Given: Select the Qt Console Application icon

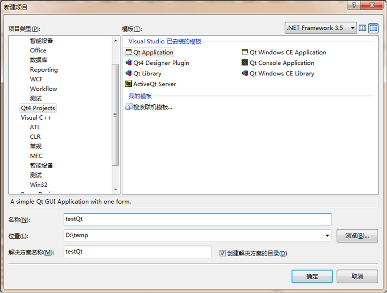Looking at the screenshot, I should point(245,63).
